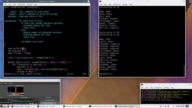This screenshot has width=192, height=108.
Task: Open Help menu in output Konsole
Action: 131,4
